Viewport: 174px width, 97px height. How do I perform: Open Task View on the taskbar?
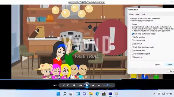71,94
